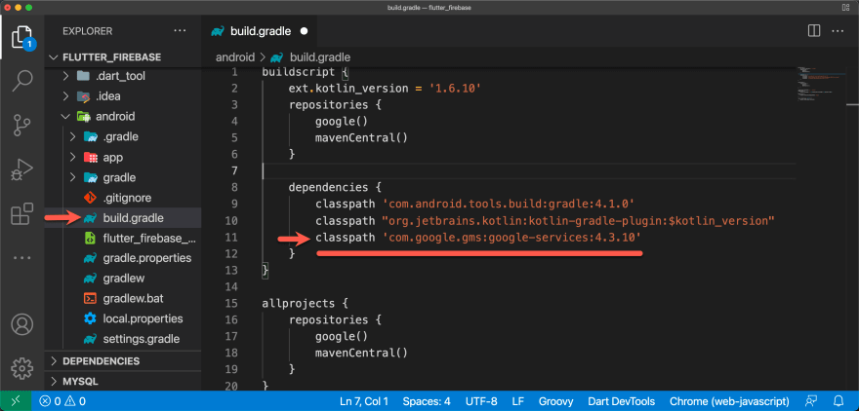Close build.gradle tab via unsaved dot
The width and height of the screenshot is (859, 411).
pyautogui.click(x=304, y=31)
